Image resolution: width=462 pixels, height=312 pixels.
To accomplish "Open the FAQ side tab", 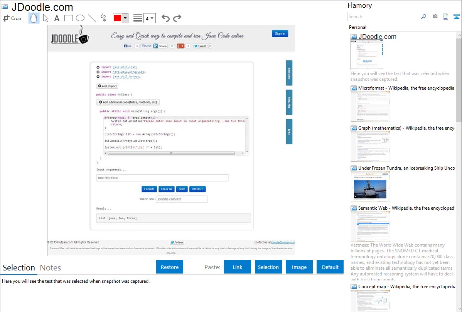I will 289,132.
